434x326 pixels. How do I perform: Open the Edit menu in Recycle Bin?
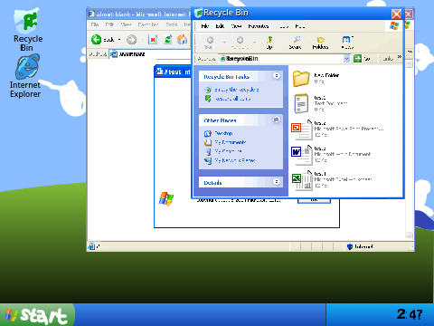coord(220,26)
